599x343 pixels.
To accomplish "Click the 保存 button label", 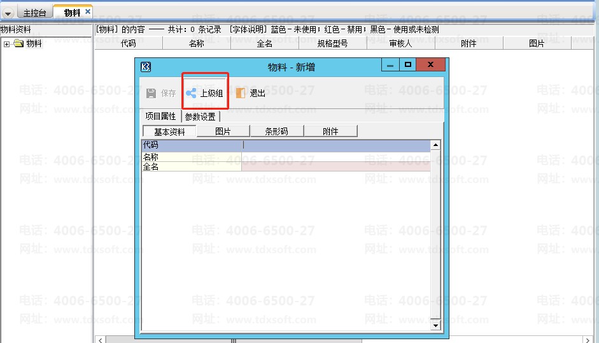I will (169, 93).
